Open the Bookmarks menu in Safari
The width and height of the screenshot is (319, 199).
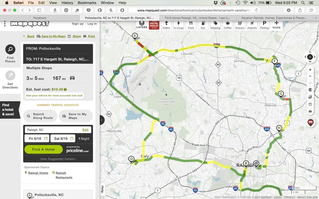[x=87, y=3]
